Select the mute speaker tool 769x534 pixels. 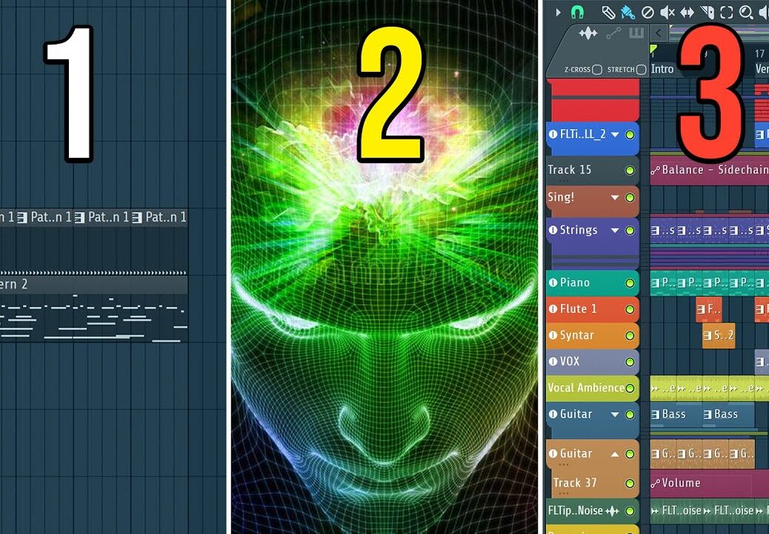coord(668,13)
